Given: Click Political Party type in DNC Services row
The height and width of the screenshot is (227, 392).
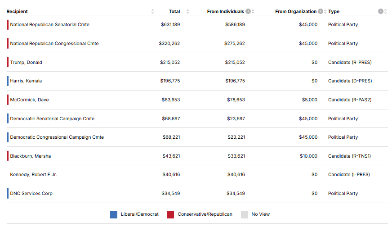Looking at the screenshot, I should click(343, 193).
